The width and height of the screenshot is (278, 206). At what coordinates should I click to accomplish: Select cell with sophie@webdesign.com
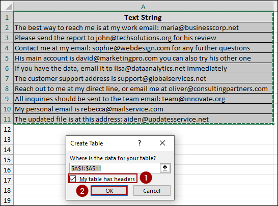tap(143, 48)
